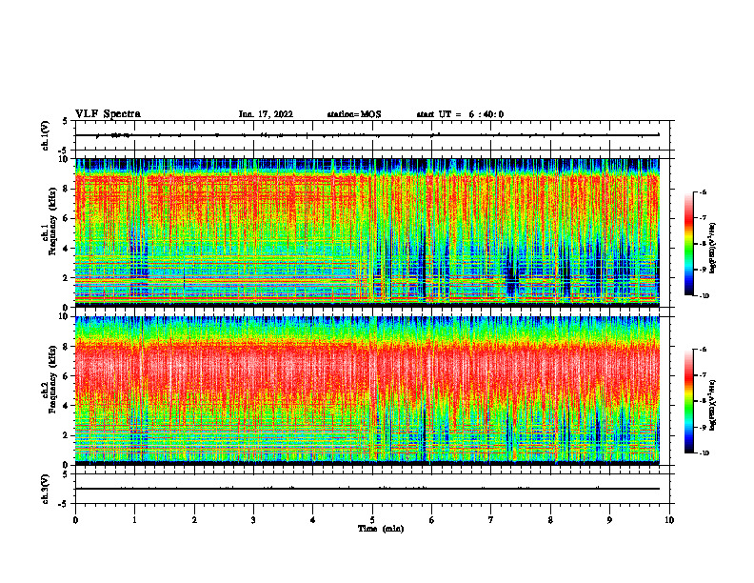Viewport: 754px width, 583px height.
Task: Click the ch.1 "Frequency (kHz)" axis label
Action: 51,222
